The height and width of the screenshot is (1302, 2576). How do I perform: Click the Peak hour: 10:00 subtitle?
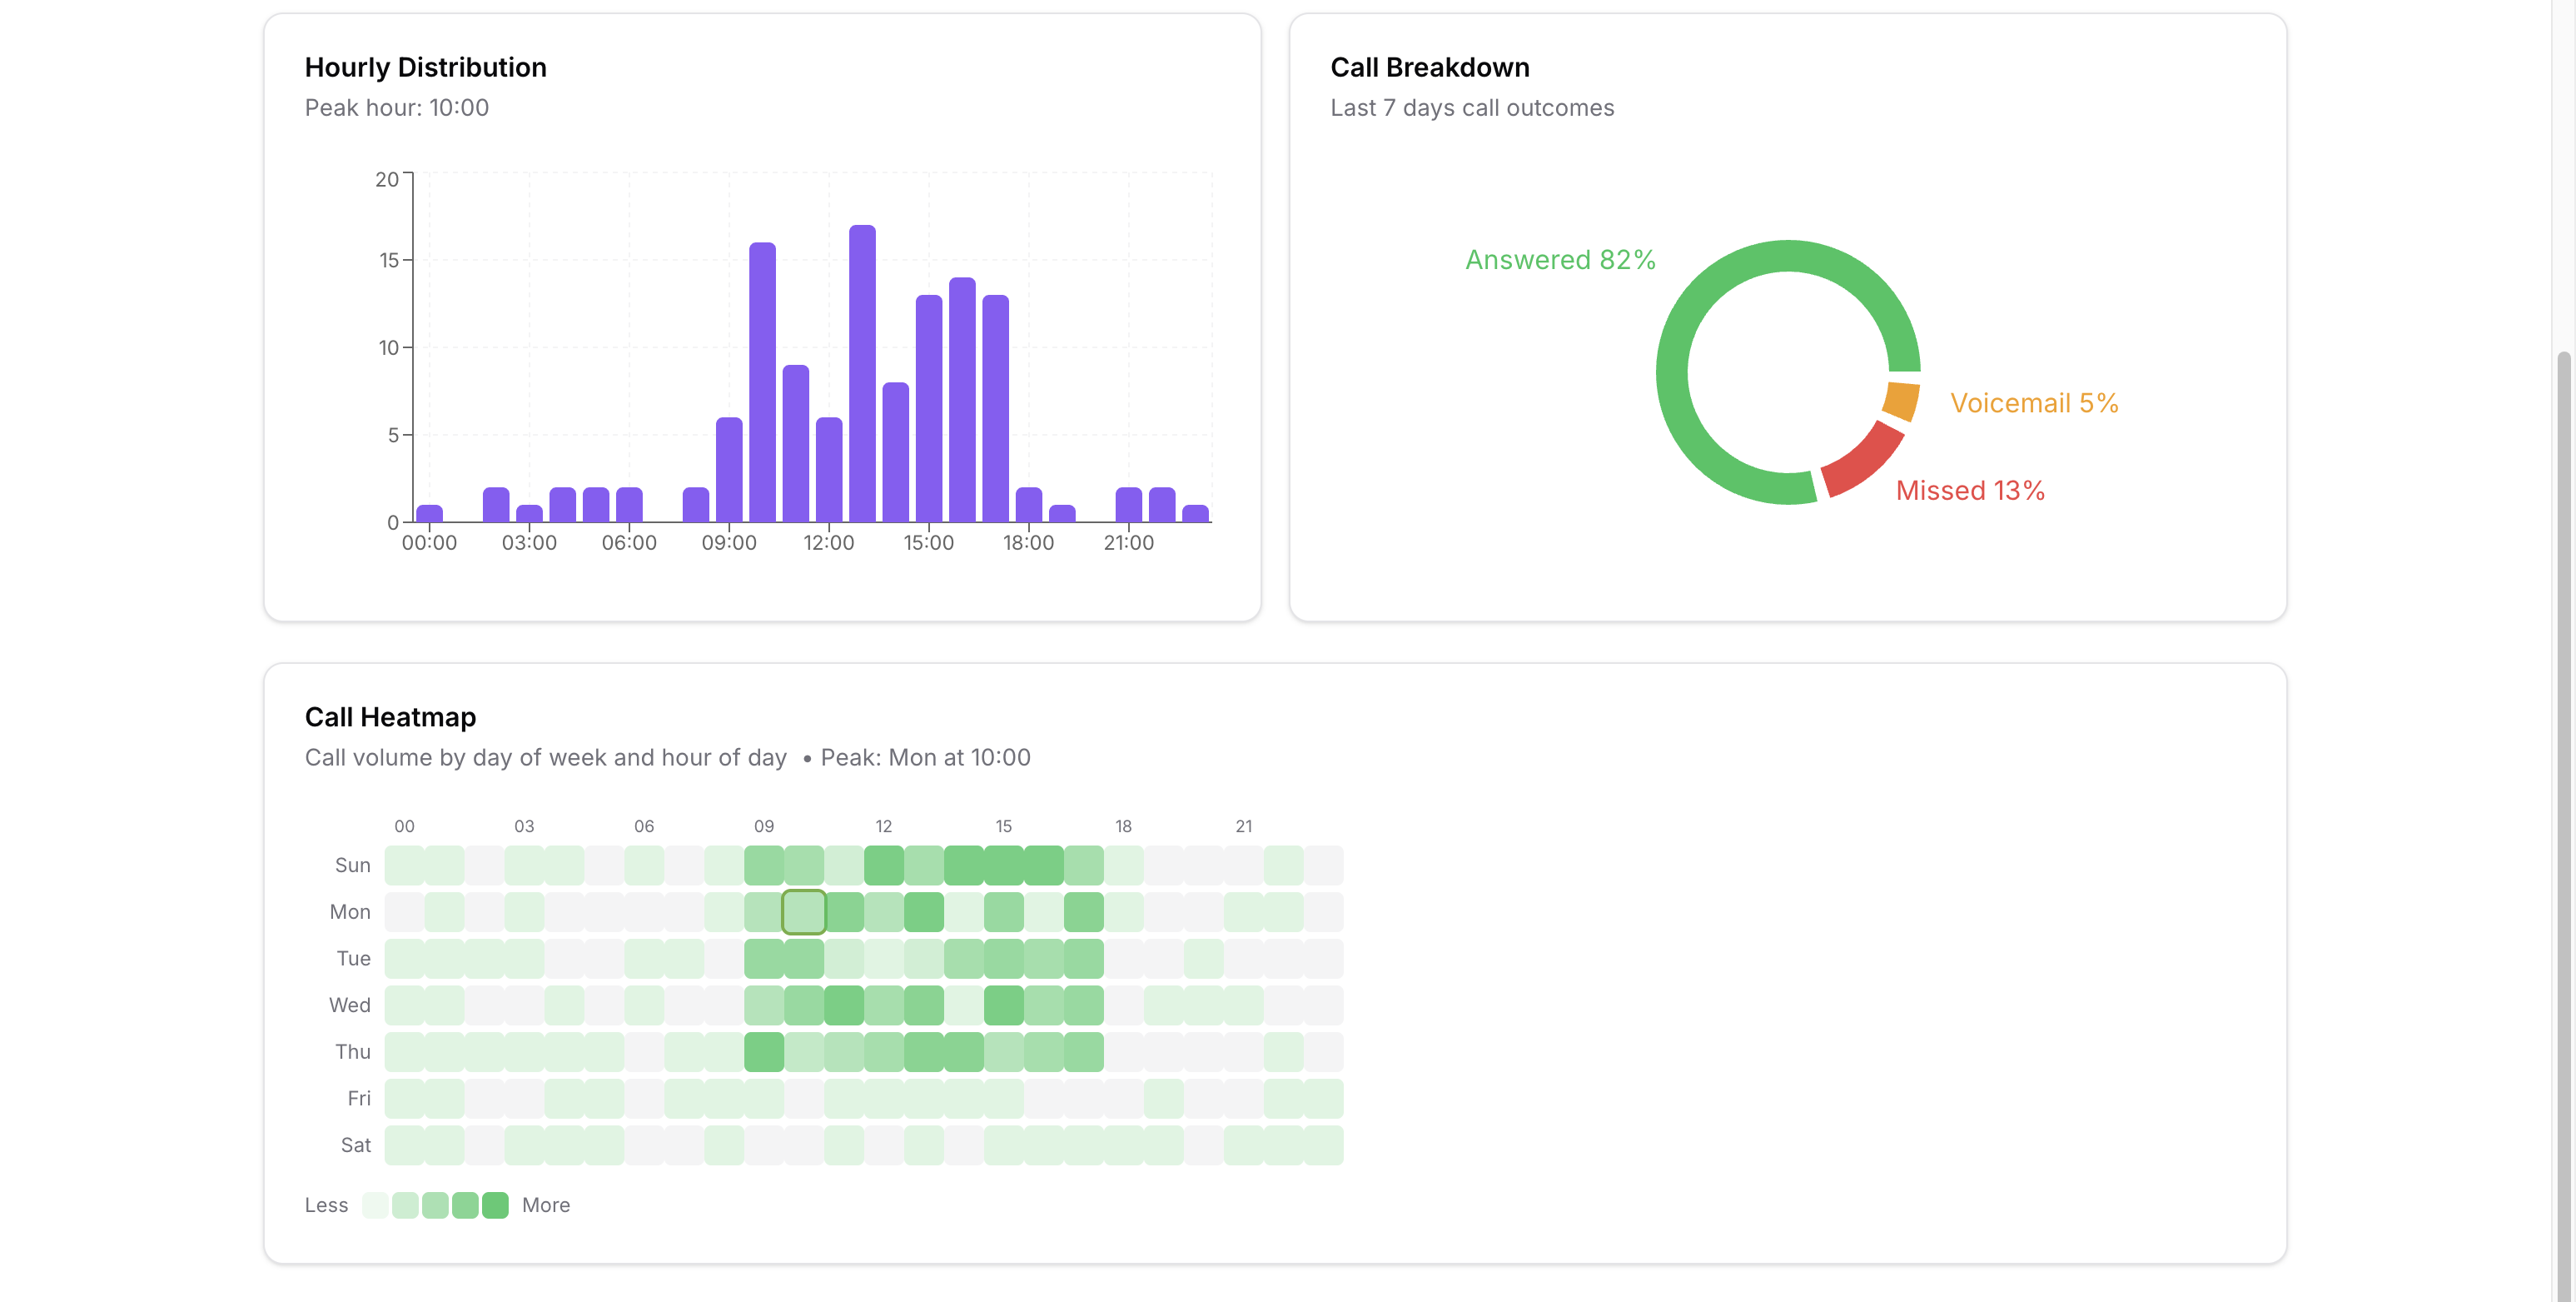pos(396,107)
